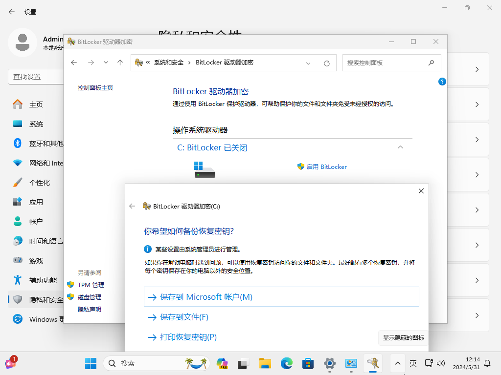Click the Windows Start button

[91, 363]
